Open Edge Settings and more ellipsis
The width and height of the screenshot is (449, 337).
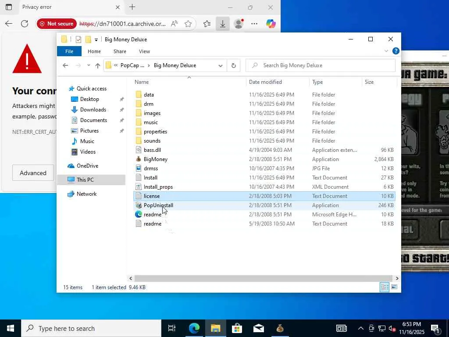pyautogui.click(x=254, y=24)
